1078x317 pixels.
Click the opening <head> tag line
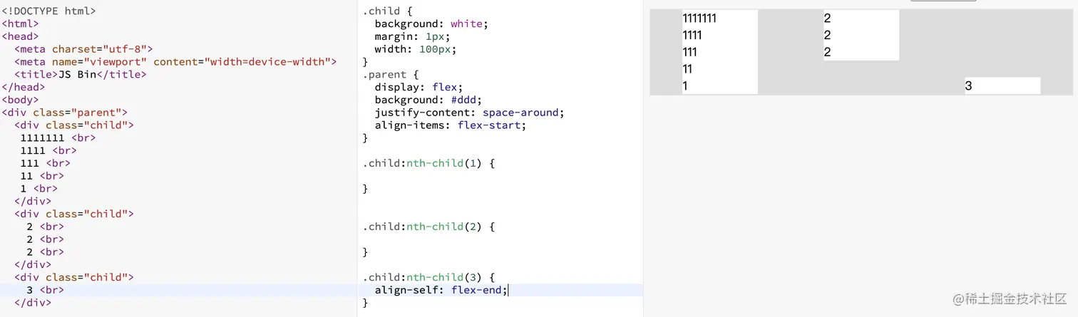tap(20, 36)
